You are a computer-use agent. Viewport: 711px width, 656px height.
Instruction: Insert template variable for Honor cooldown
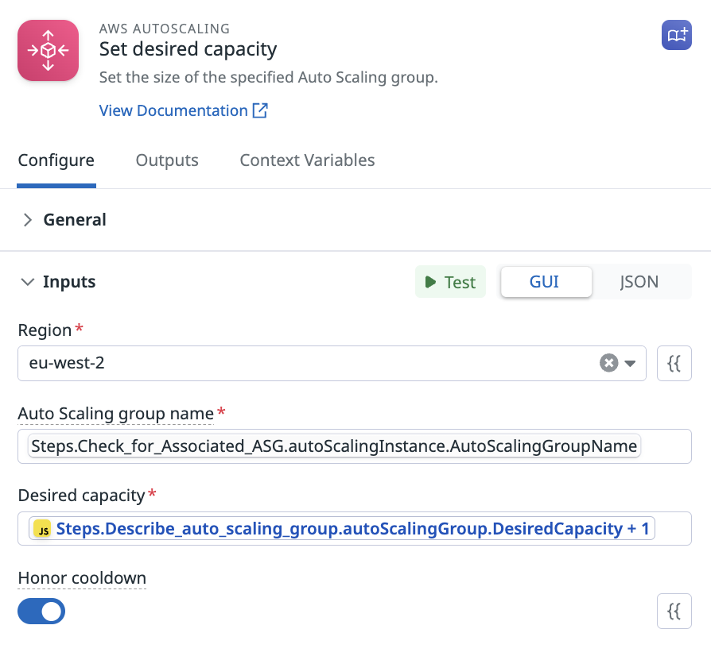point(674,612)
